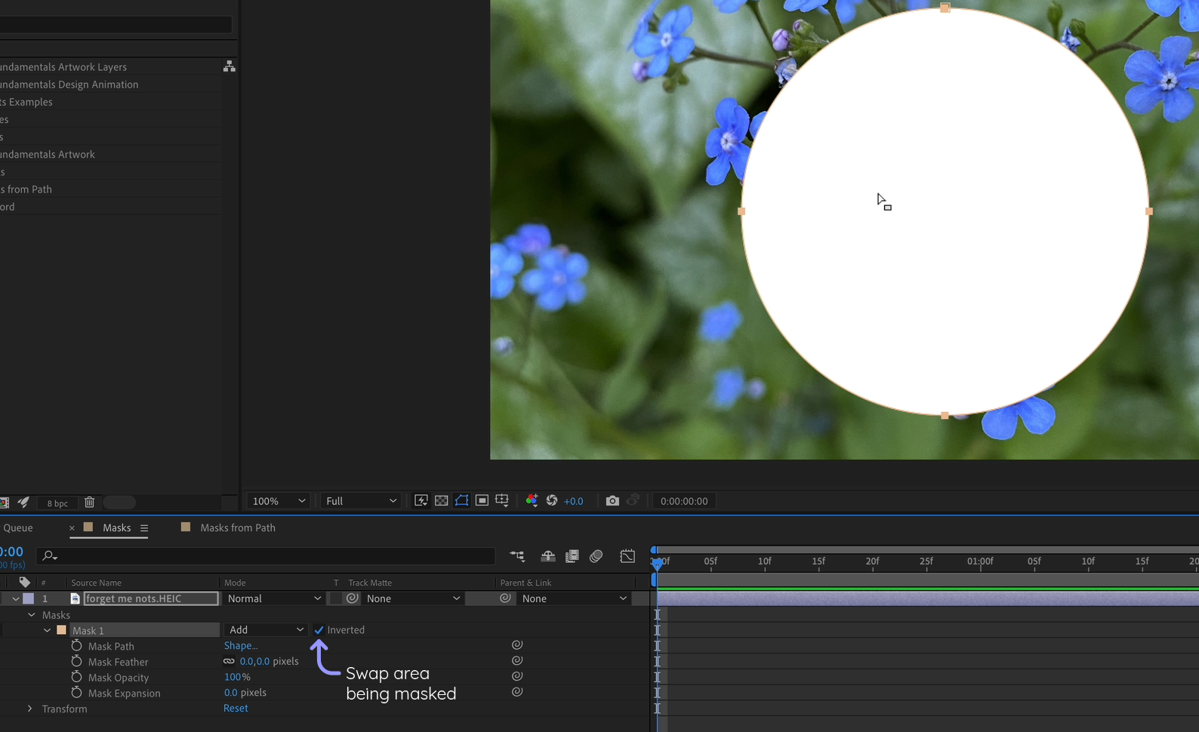Screen dimensions: 1199x732
Task: Click Reset next to Transform
Action: click(x=236, y=709)
